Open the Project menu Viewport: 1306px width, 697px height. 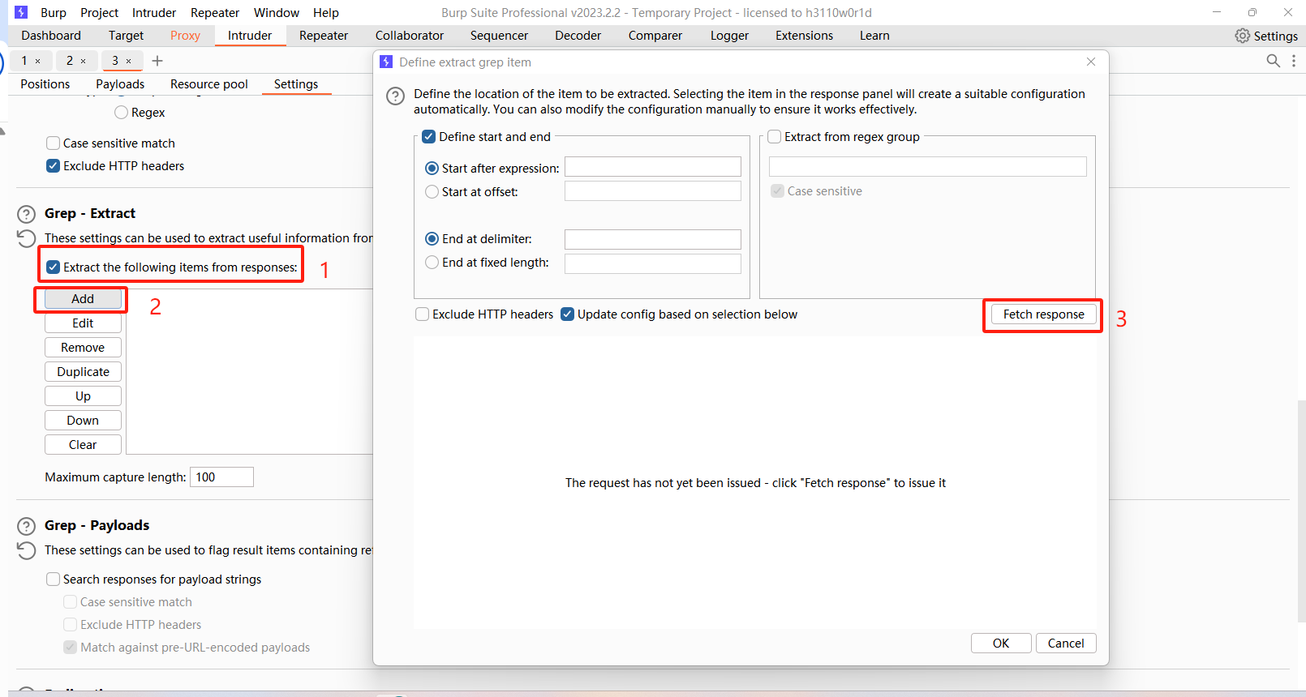click(x=99, y=13)
